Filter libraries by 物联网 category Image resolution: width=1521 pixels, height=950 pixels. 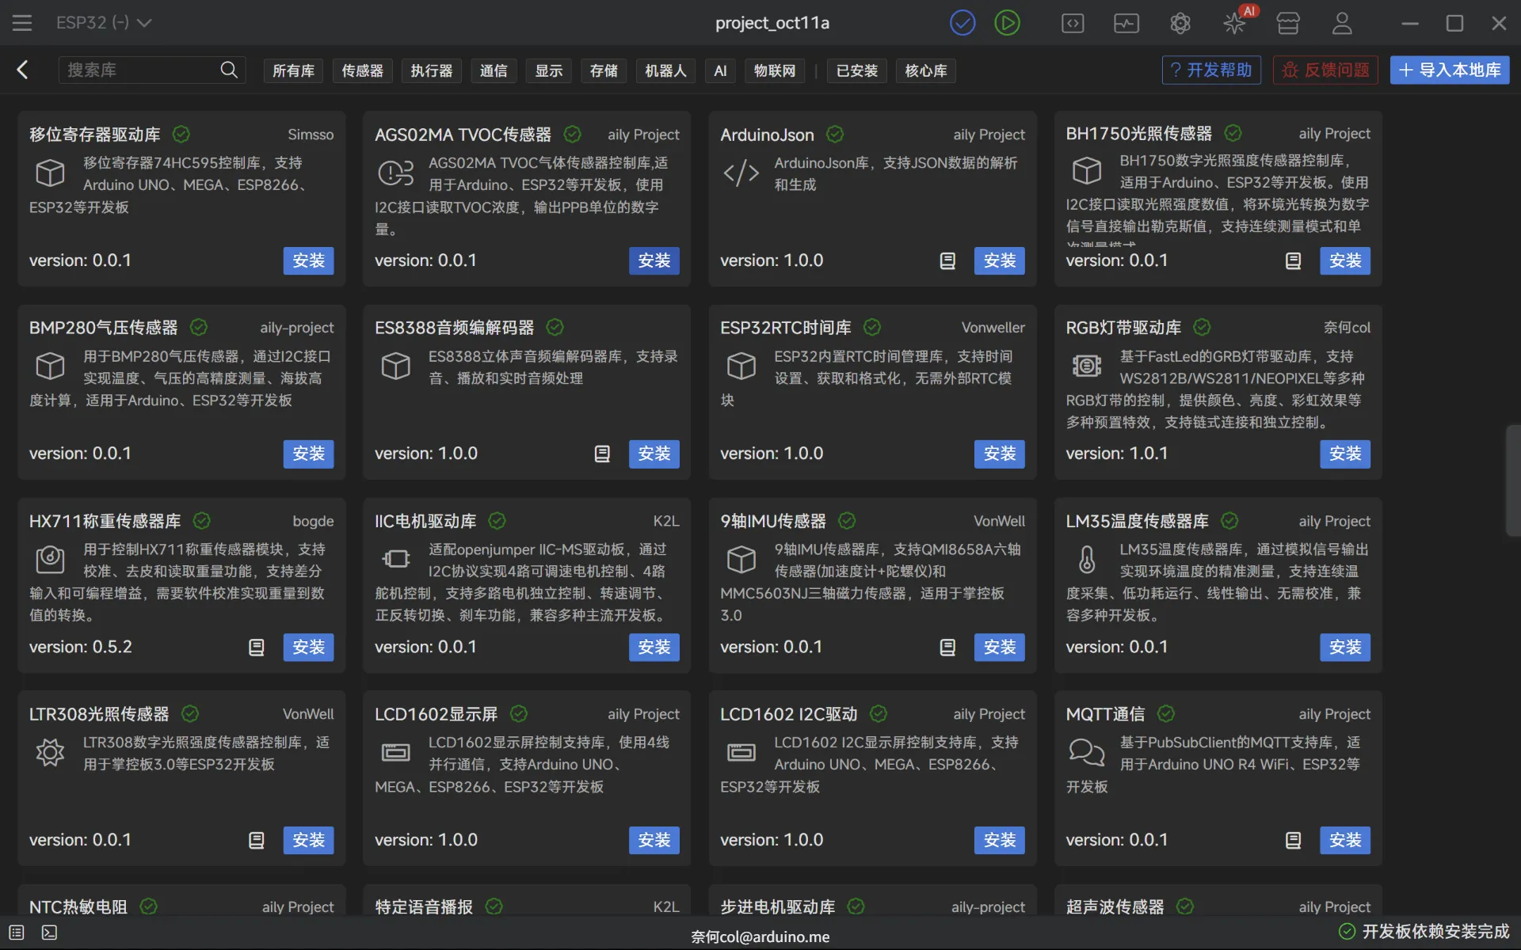pyautogui.click(x=774, y=70)
